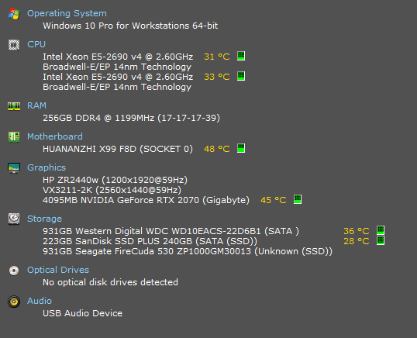
Task: Click the Audio speaker icon
Action: tap(14, 302)
